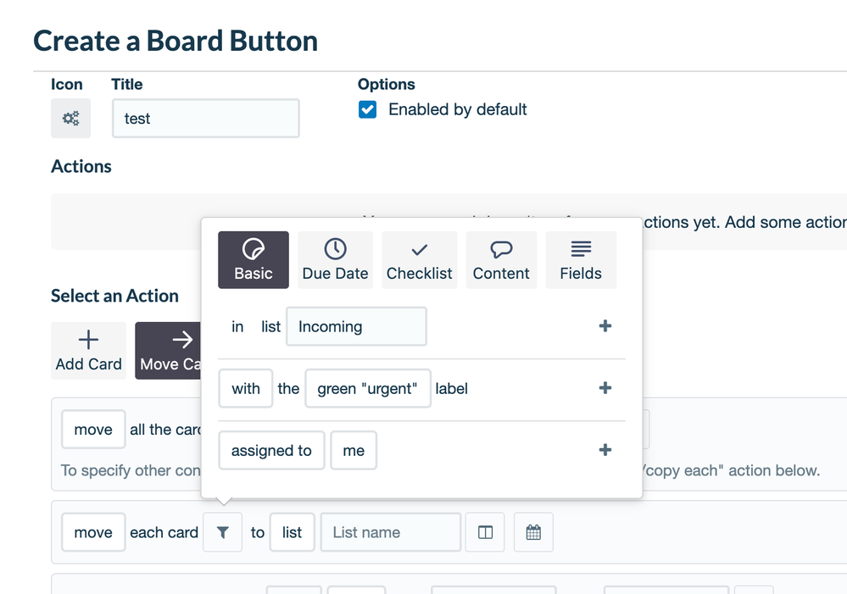
Task: Click the Title text field containing 'test'
Action: 205,119
